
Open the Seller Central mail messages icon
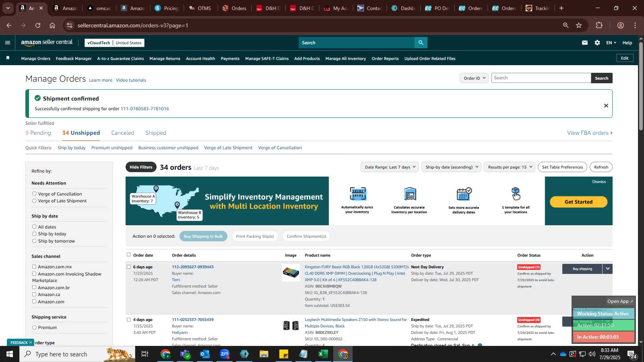click(x=585, y=43)
